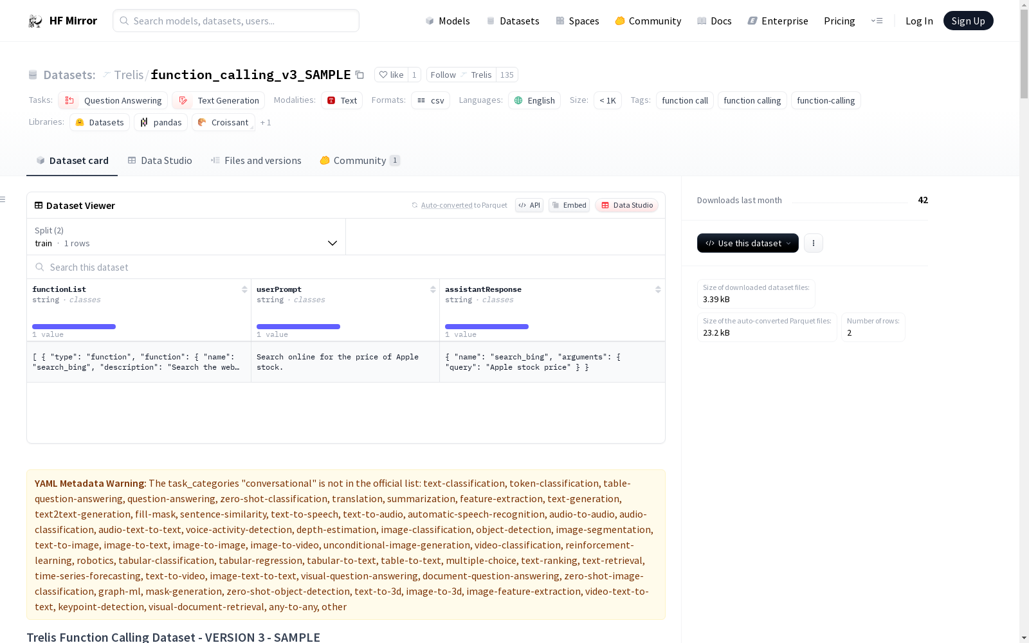Click the Auto-converted link
Screen dimensions: 1029x643
point(446,205)
